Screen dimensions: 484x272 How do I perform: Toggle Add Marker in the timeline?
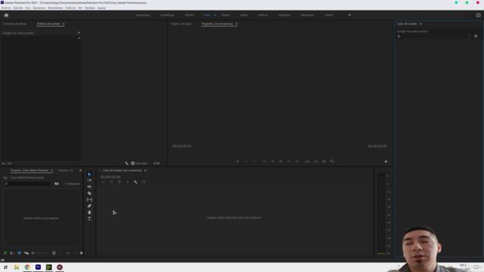[128, 182]
